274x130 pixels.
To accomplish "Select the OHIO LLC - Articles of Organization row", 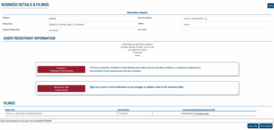I will (x=60, y=114).
